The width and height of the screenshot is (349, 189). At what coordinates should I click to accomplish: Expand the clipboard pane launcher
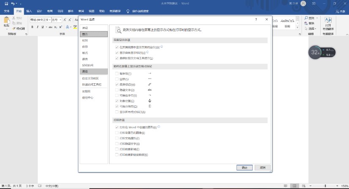click(x=26, y=34)
